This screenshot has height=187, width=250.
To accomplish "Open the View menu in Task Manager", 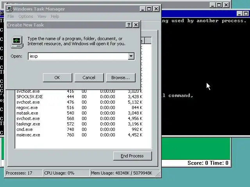I will tap(42, 16).
